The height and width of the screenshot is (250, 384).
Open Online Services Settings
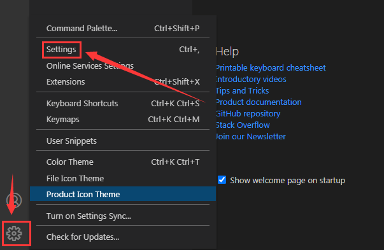pyautogui.click(x=123, y=66)
